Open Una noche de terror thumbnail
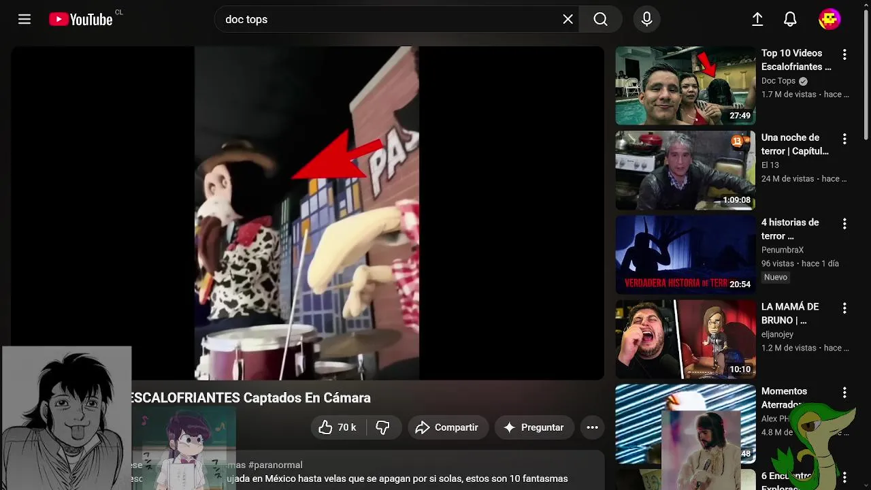Image resolution: width=871 pixels, height=490 pixels. (685, 170)
